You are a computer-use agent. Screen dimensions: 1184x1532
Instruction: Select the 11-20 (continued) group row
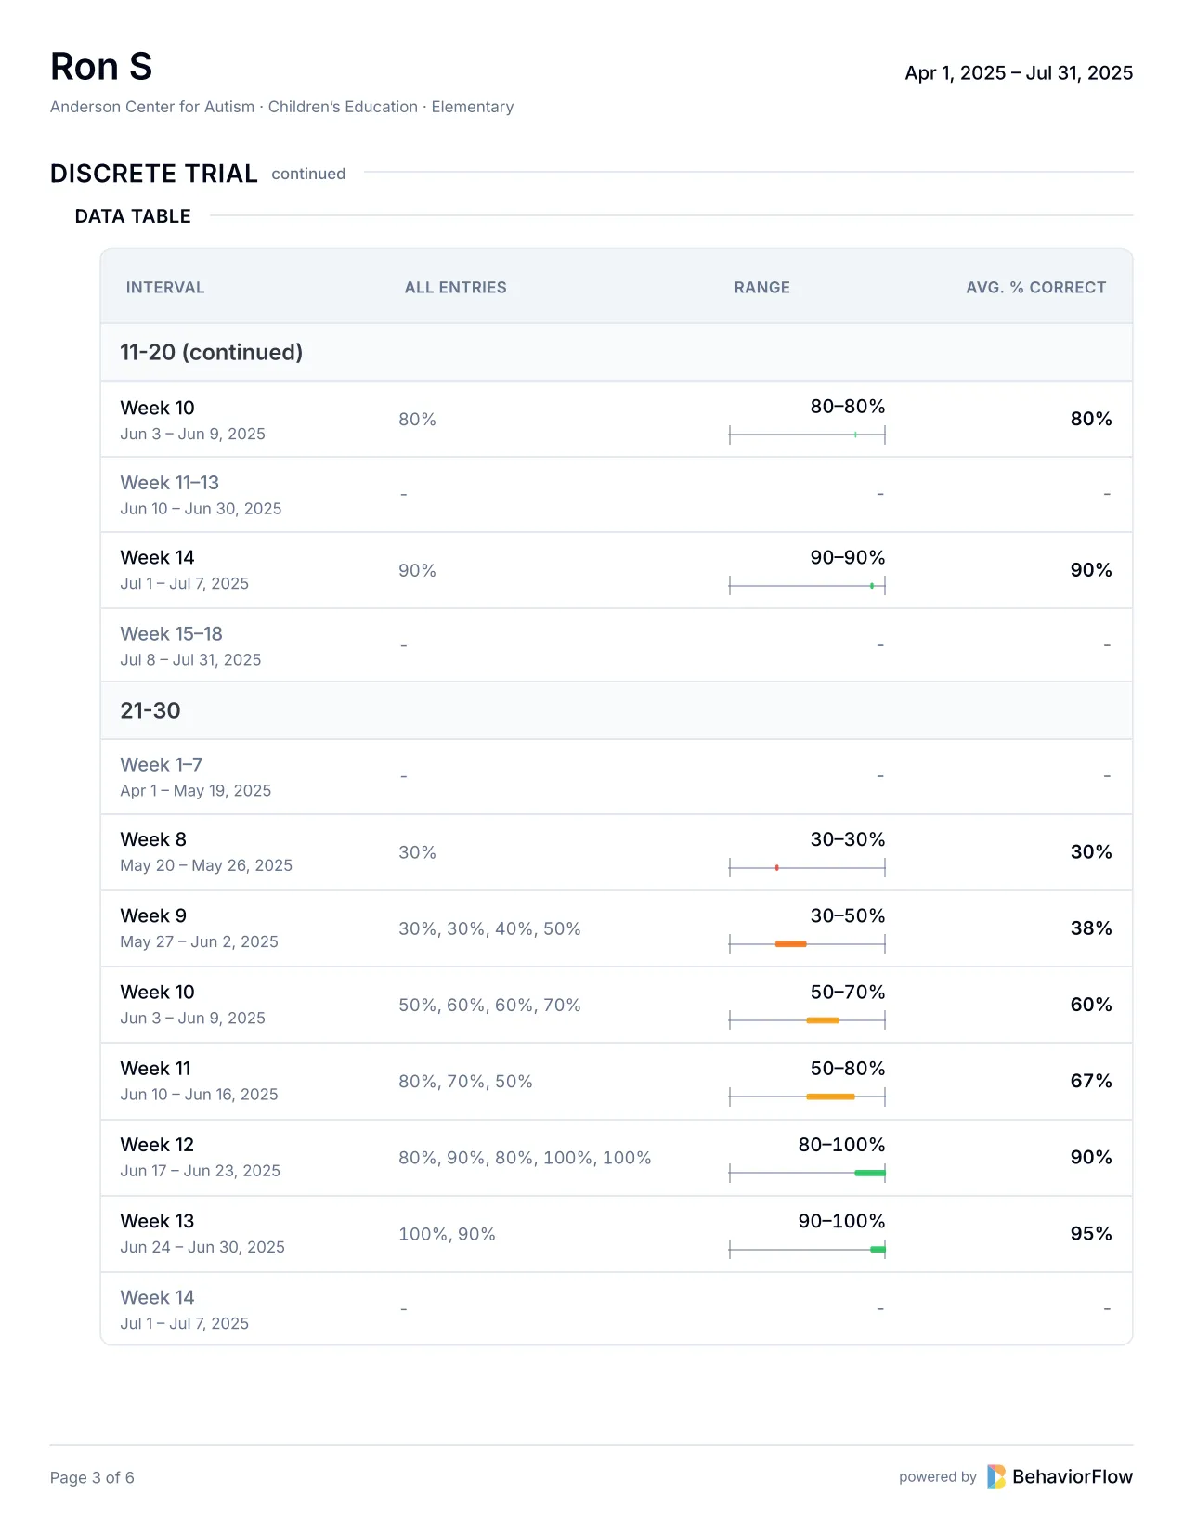(x=617, y=352)
